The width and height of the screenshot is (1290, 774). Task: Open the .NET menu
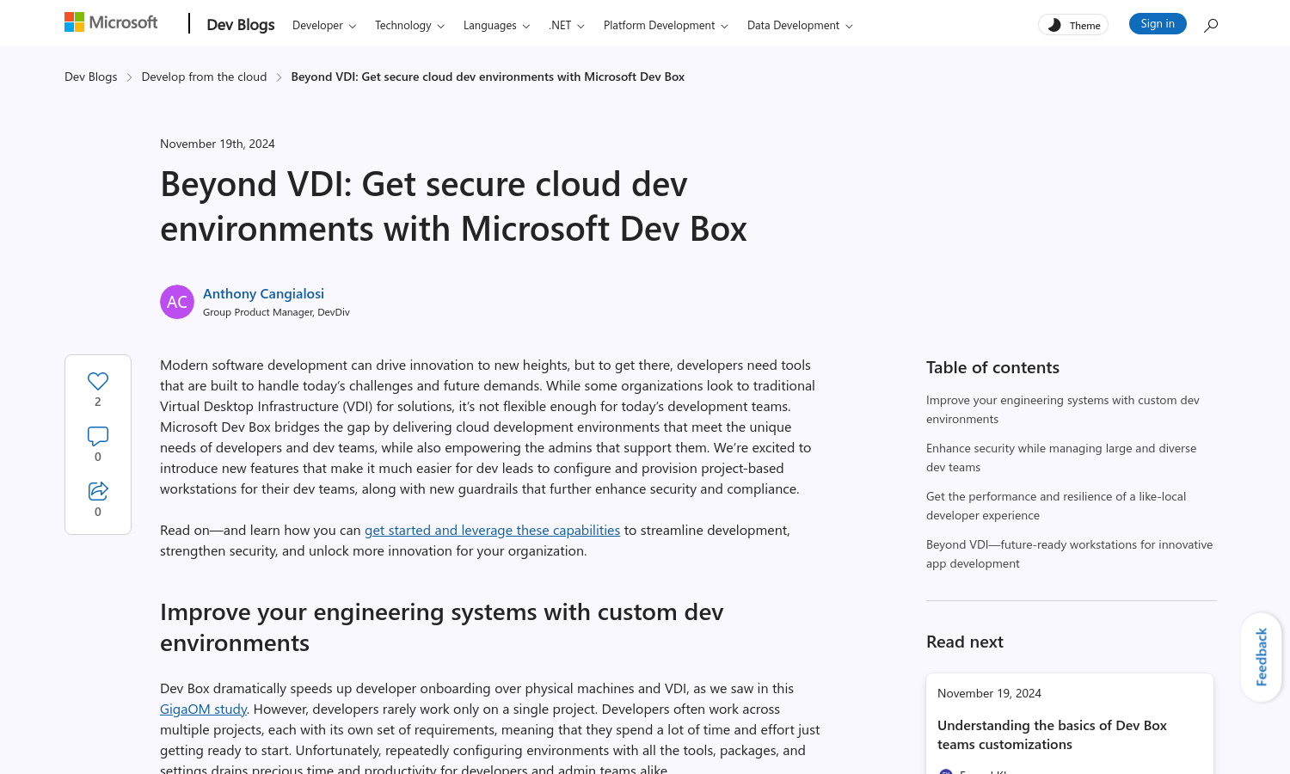pos(565,25)
